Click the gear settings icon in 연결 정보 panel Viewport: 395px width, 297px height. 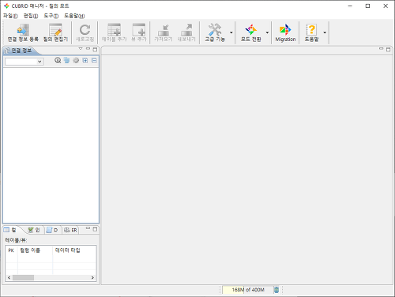pos(76,60)
